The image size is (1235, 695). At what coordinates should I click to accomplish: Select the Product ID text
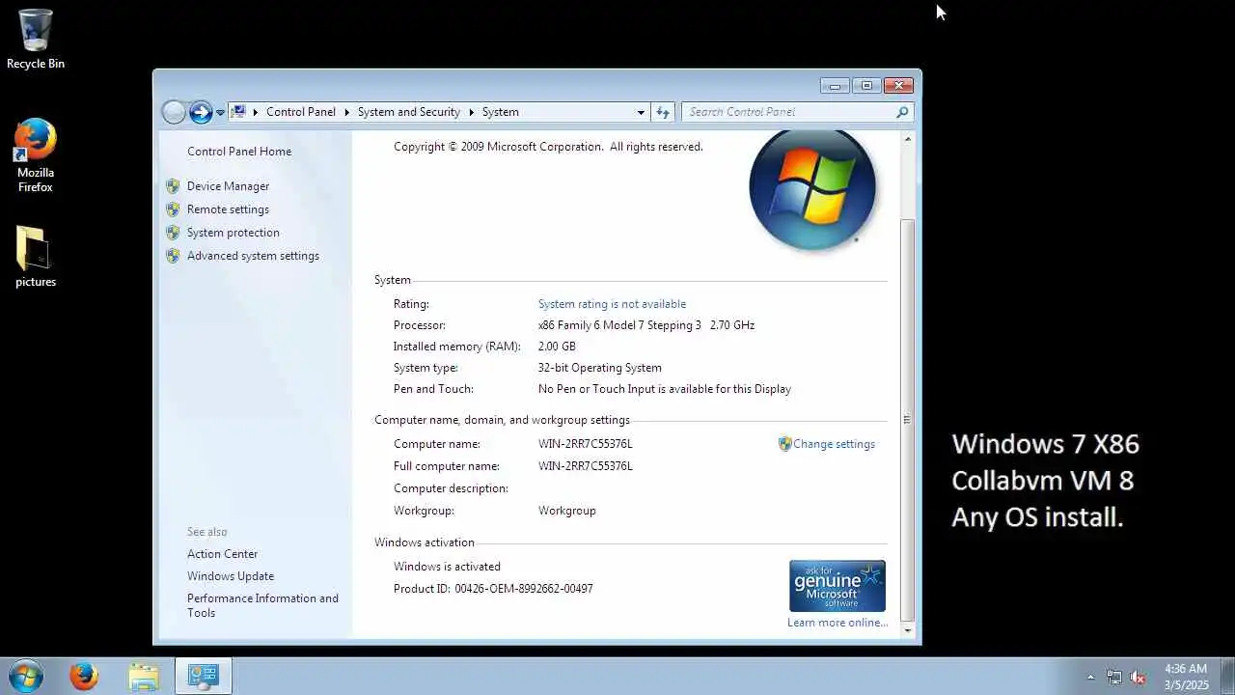pos(493,589)
